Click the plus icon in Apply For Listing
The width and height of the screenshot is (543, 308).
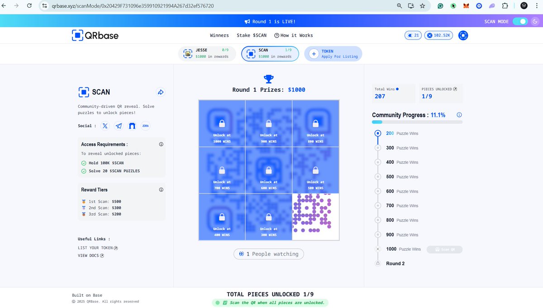314,54
